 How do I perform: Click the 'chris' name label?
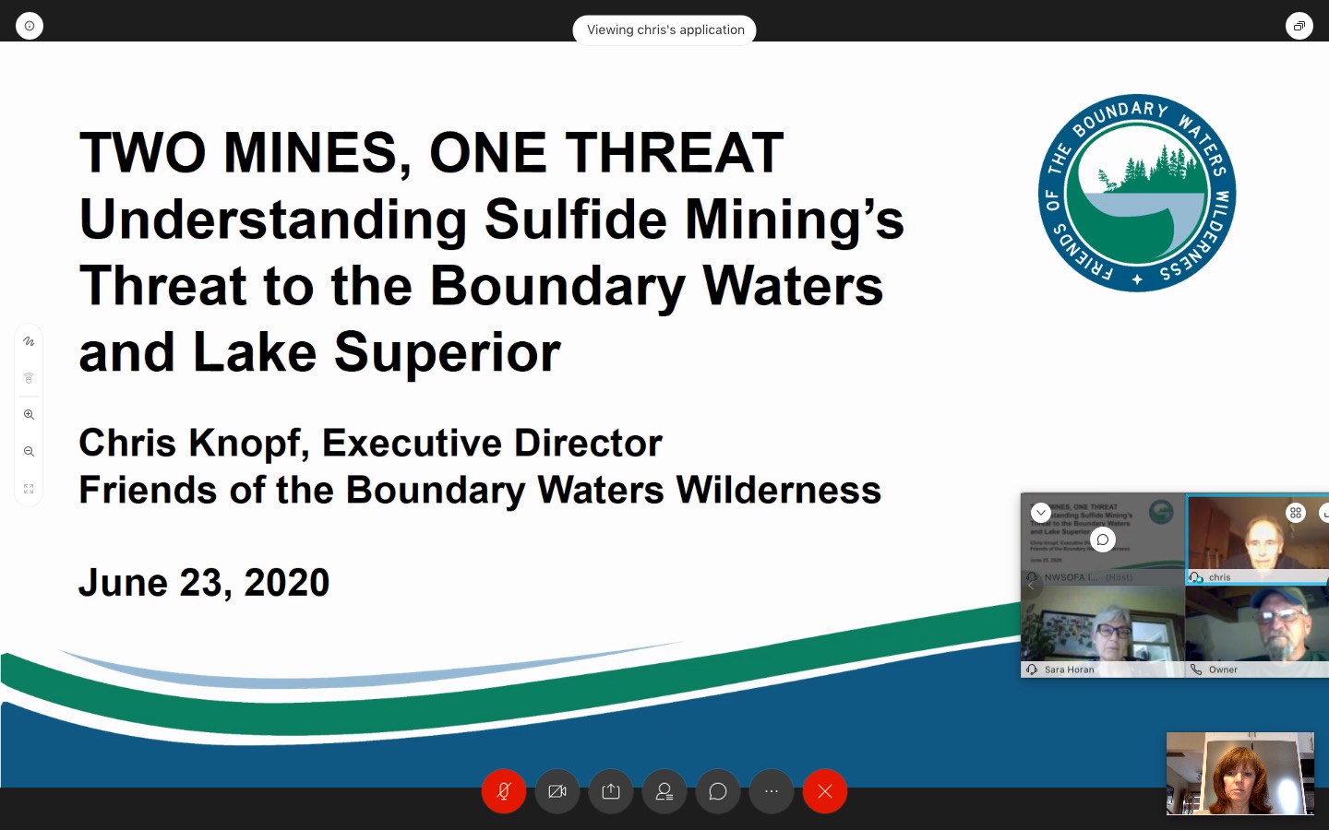(1219, 577)
